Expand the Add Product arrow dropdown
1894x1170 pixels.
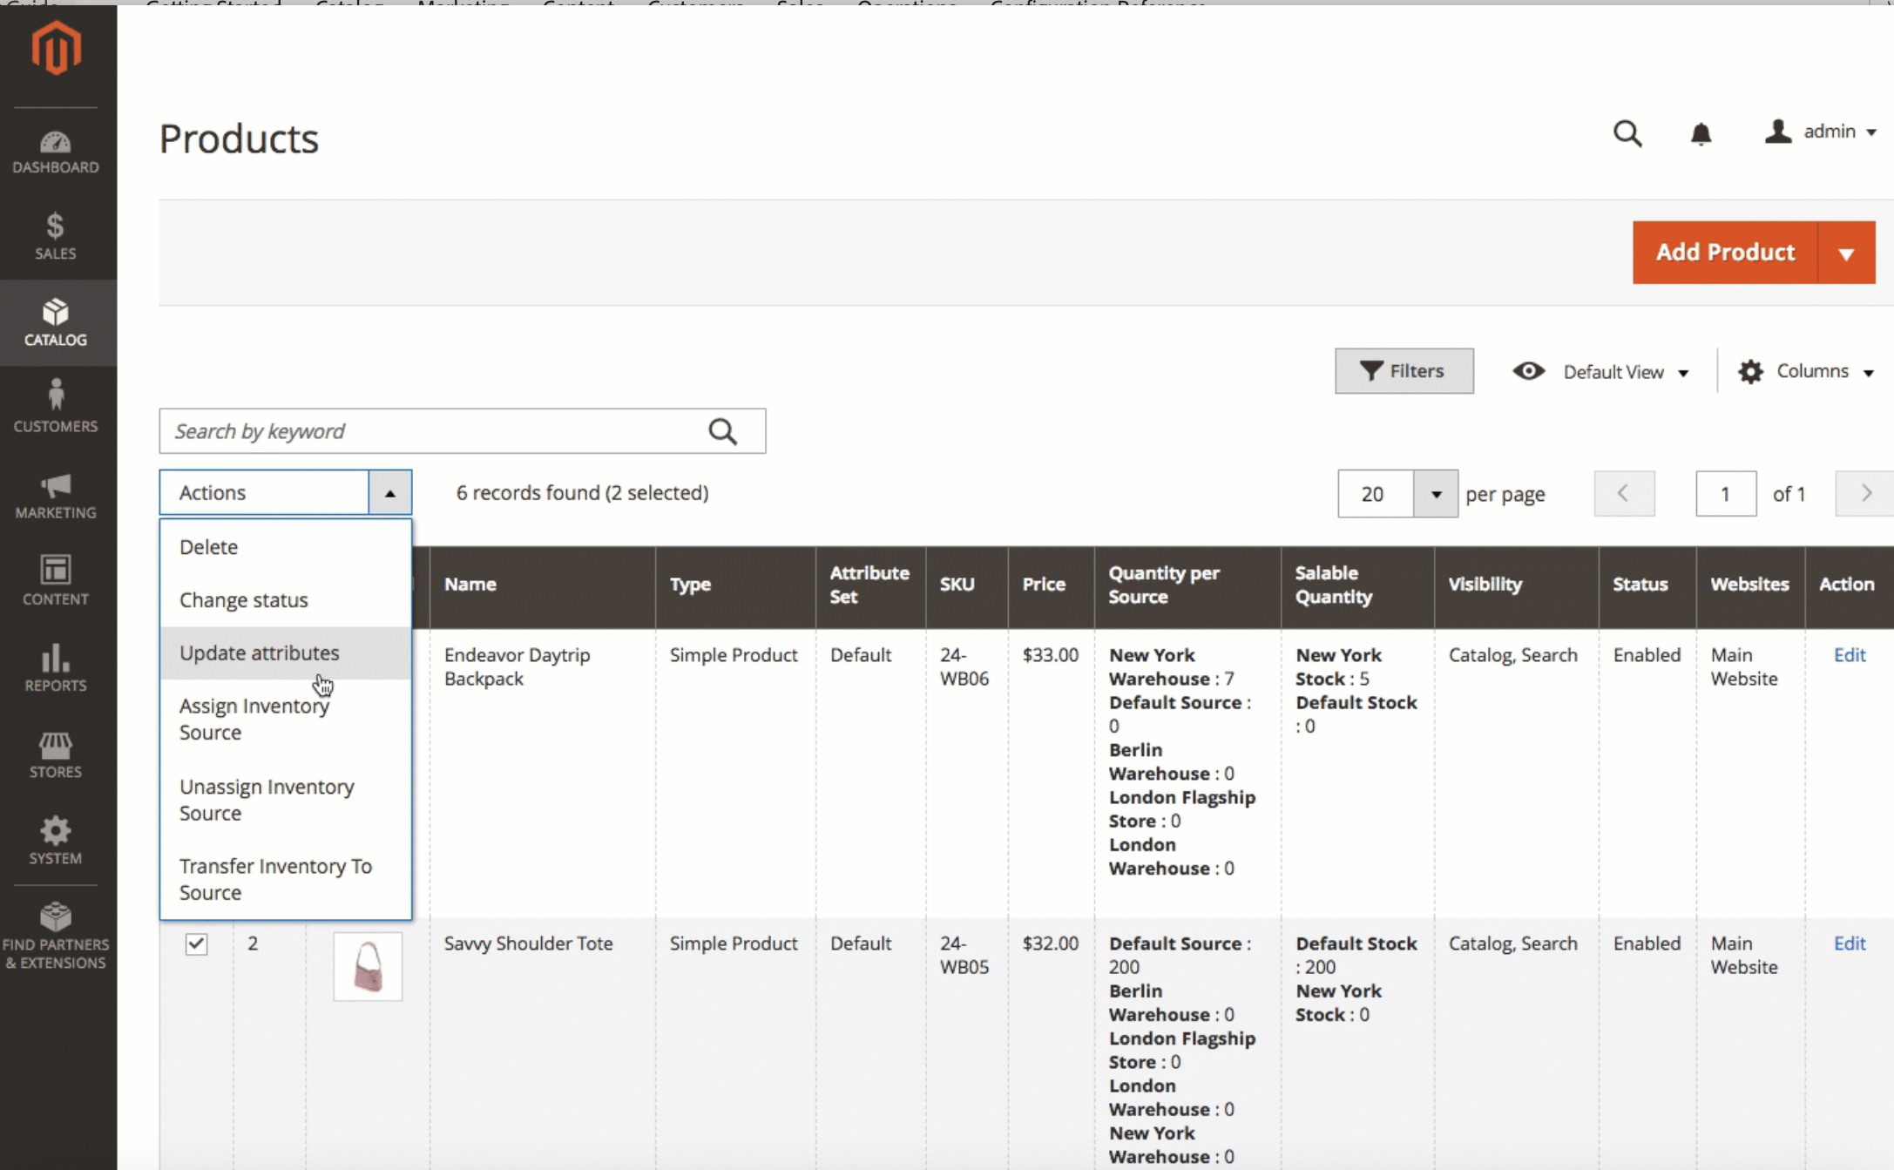(x=1846, y=253)
